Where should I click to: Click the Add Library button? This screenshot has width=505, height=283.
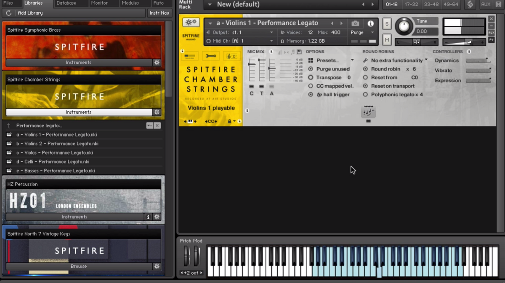tap(30, 13)
